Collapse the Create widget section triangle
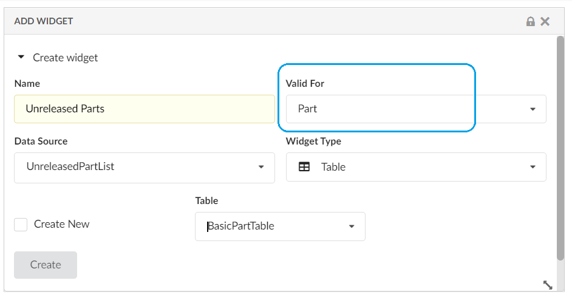The width and height of the screenshot is (572, 303). [21, 57]
